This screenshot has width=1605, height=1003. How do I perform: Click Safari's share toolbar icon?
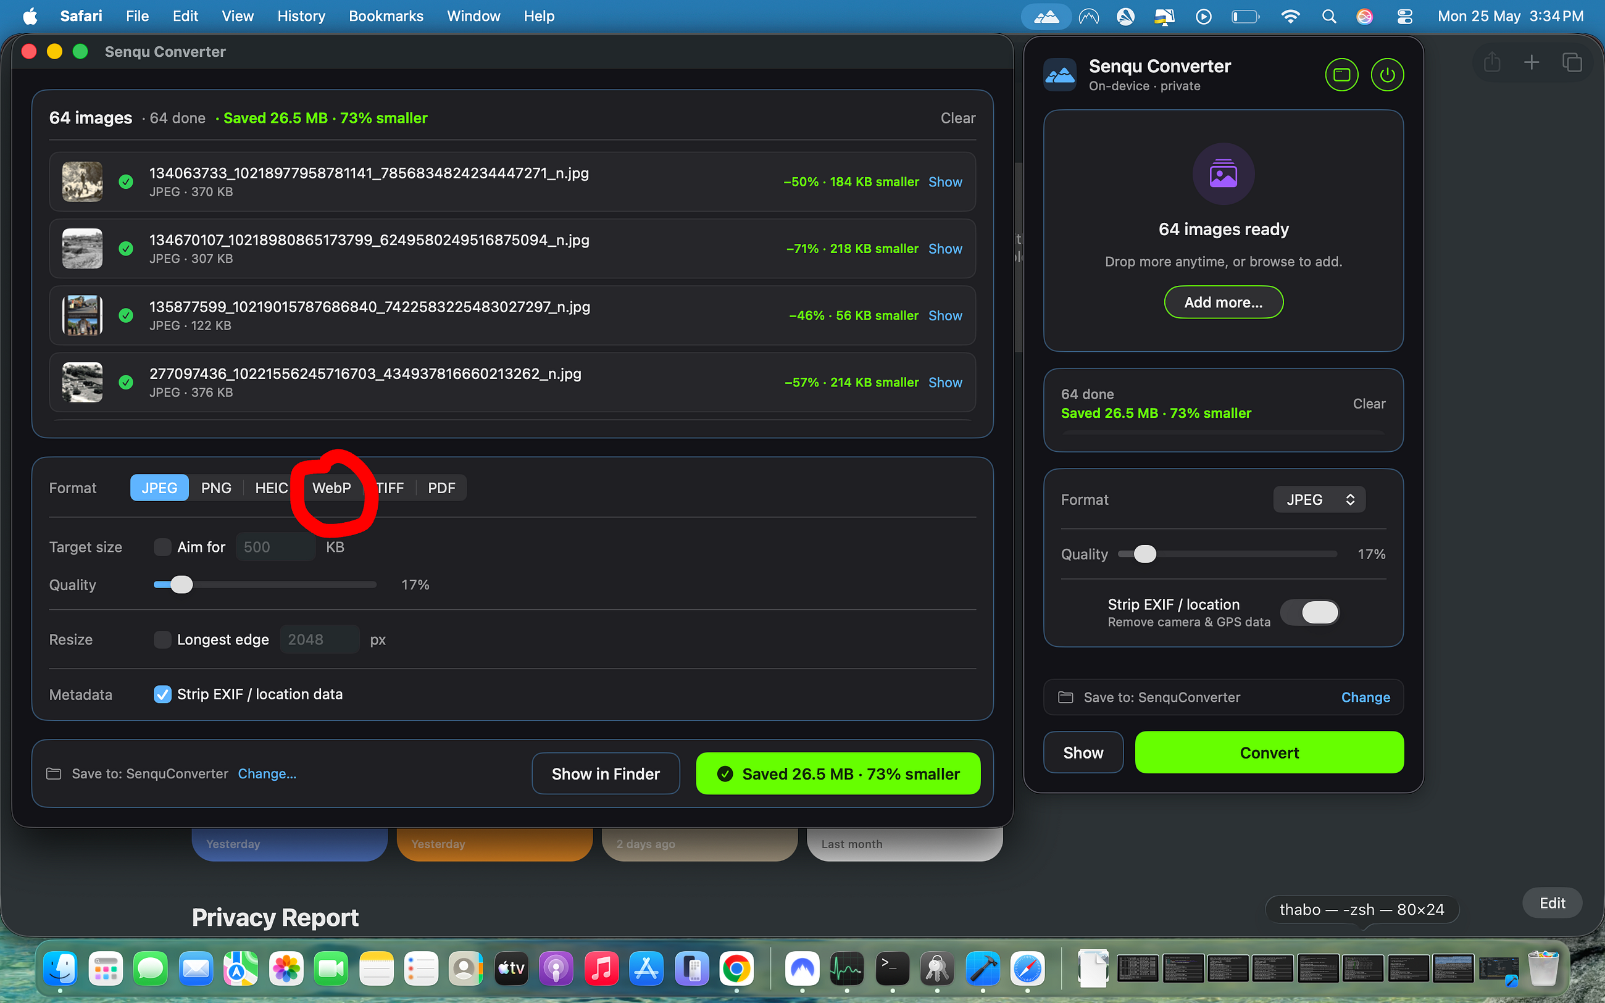pyautogui.click(x=1491, y=62)
